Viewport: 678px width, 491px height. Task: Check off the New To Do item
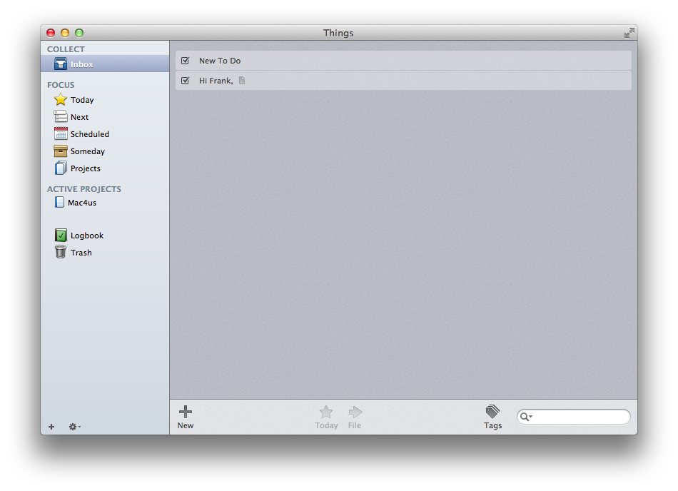pos(185,61)
